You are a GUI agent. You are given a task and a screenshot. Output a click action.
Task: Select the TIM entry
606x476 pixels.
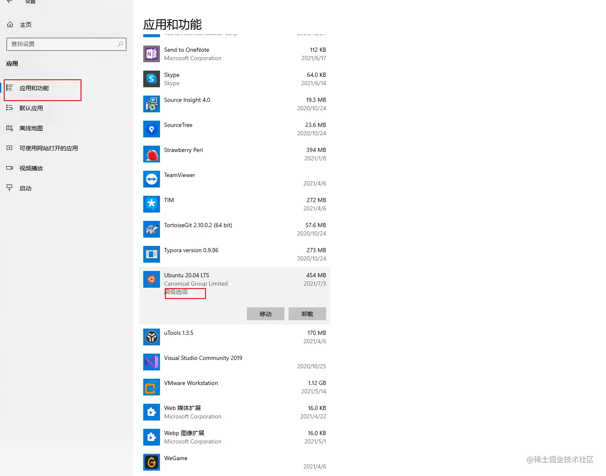235,204
